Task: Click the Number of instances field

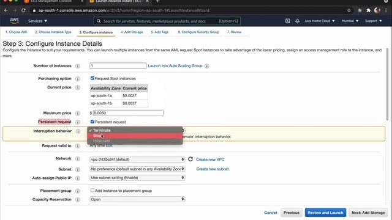Action: click(118, 65)
